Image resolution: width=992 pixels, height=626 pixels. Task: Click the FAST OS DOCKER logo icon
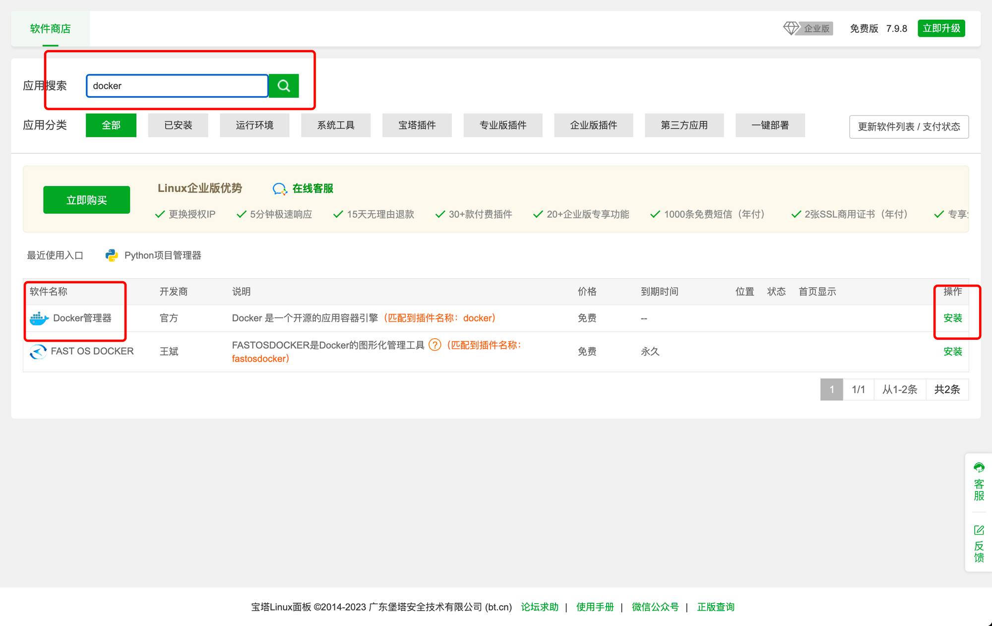pyautogui.click(x=38, y=351)
